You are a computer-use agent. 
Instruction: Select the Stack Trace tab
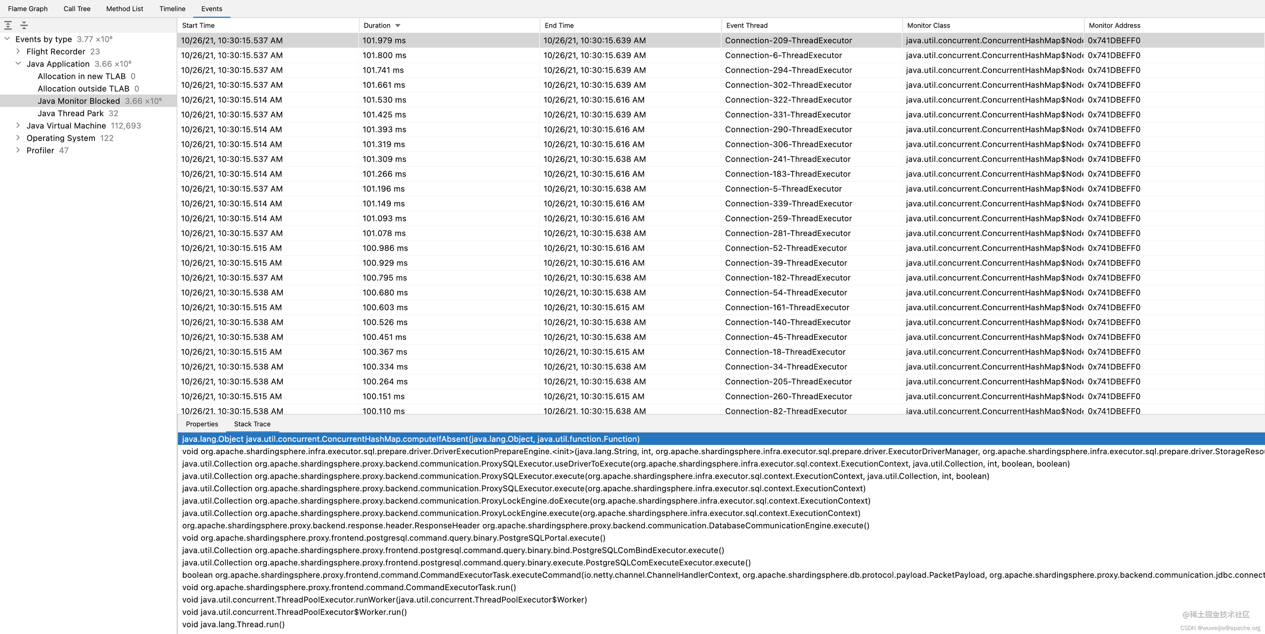click(x=252, y=424)
